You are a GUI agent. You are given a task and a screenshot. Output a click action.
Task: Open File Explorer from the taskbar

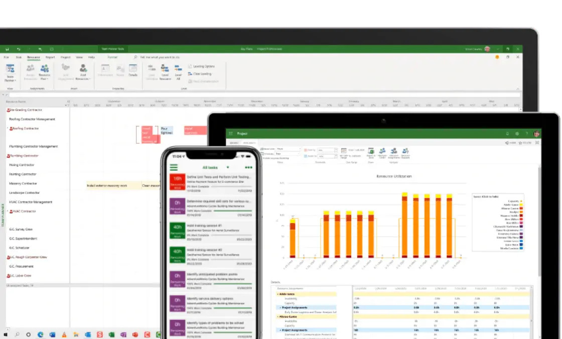(x=76, y=334)
